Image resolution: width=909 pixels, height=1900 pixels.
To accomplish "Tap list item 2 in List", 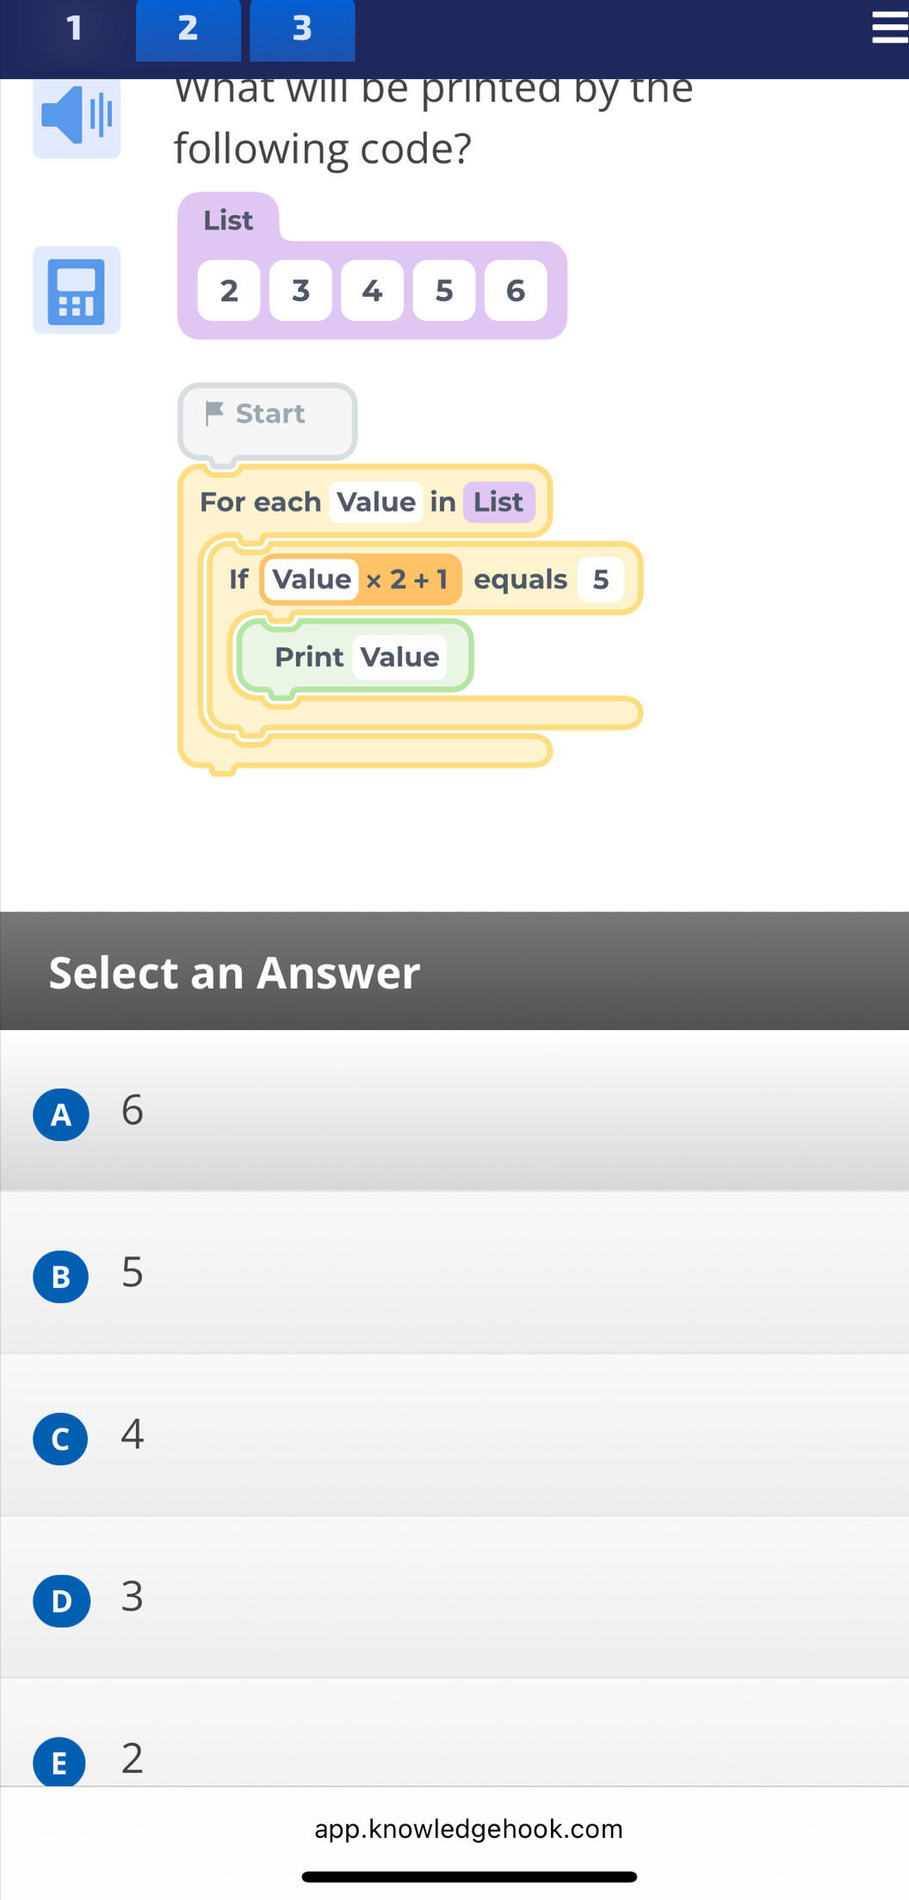I will 229,291.
